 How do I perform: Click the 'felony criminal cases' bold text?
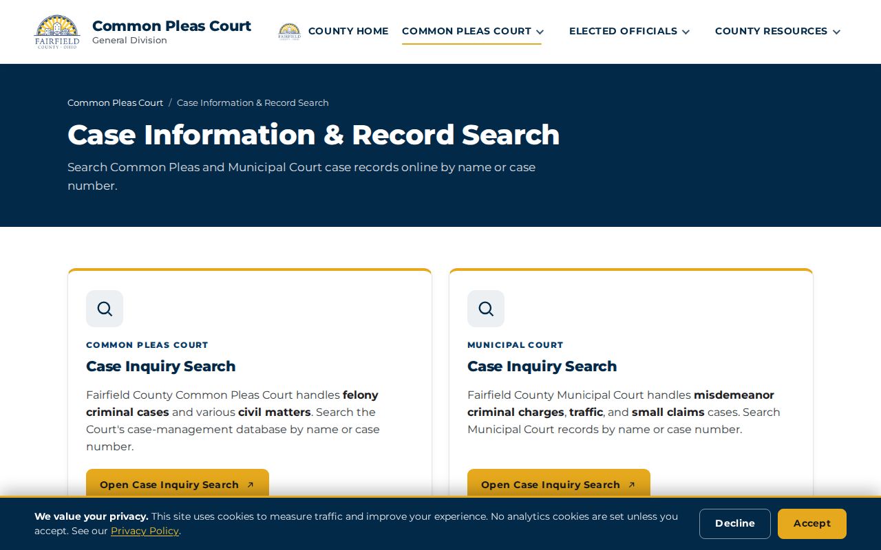pos(232,404)
